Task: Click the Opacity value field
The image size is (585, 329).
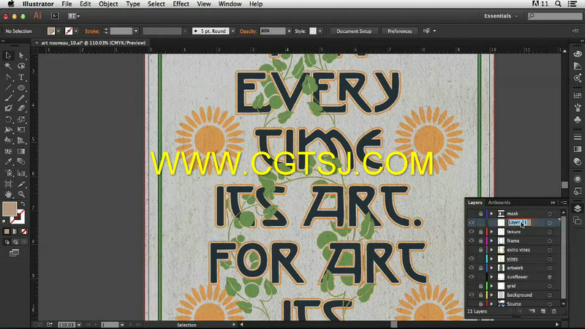Action: pos(273,31)
